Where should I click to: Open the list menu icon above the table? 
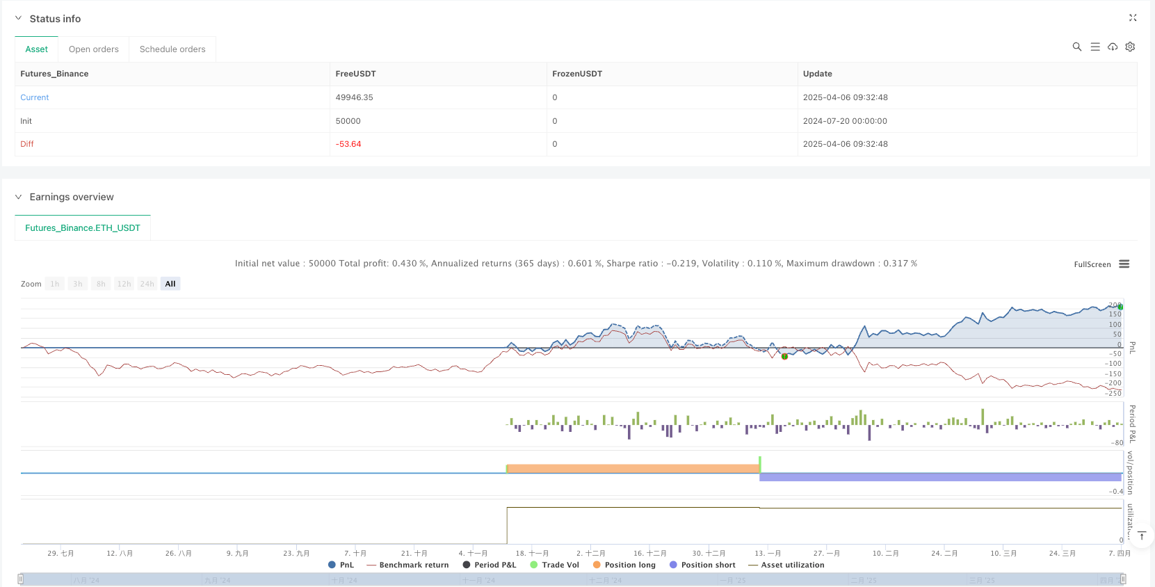pos(1095,47)
